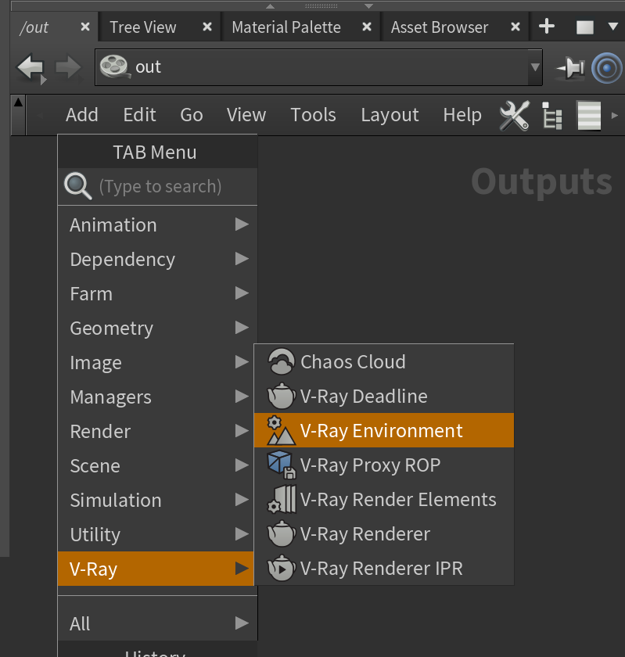
Task: Close the /out tab
Action: pyautogui.click(x=85, y=27)
